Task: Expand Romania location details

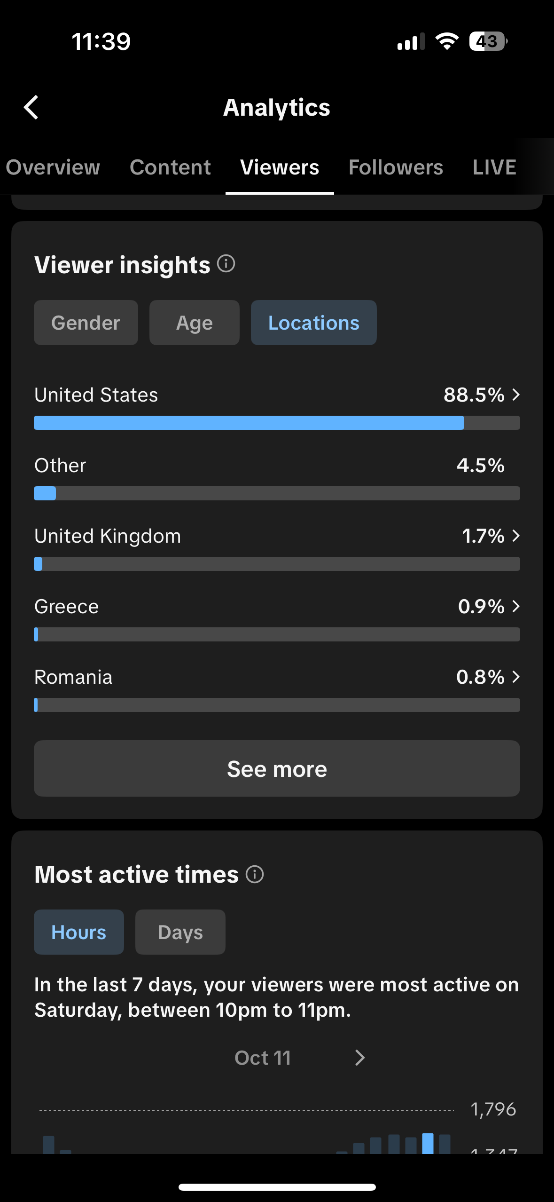Action: click(x=515, y=677)
